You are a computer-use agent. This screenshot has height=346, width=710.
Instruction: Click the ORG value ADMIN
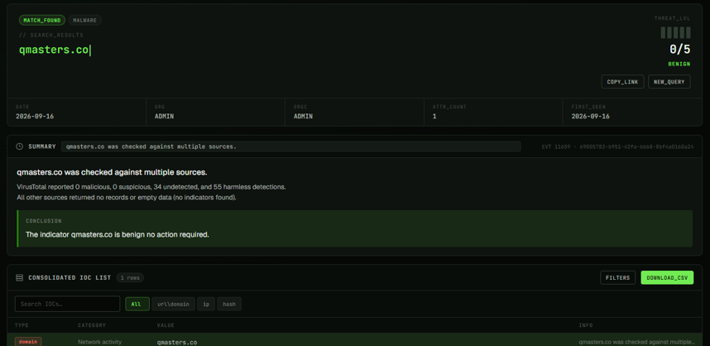pyautogui.click(x=165, y=117)
